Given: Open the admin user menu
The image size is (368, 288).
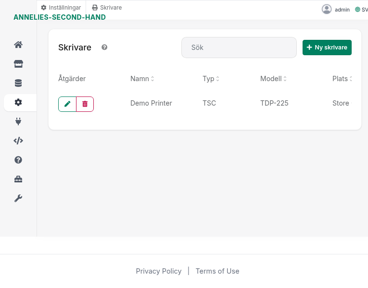Looking at the screenshot, I should 336,9.
